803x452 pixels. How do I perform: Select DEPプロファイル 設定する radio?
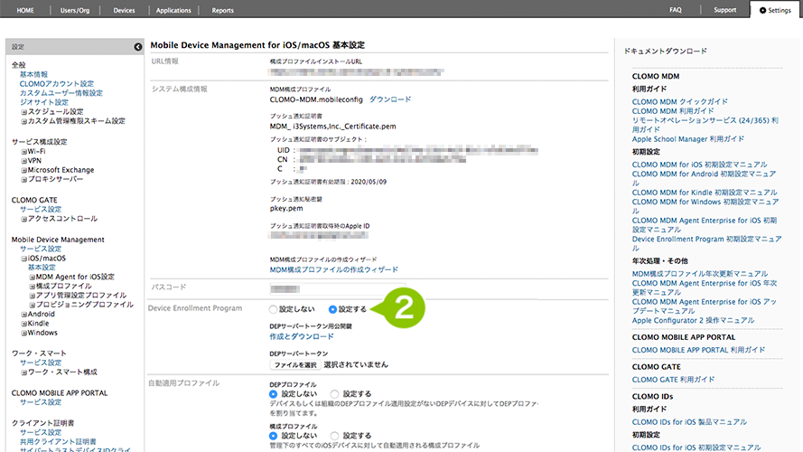click(x=334, y=394)
